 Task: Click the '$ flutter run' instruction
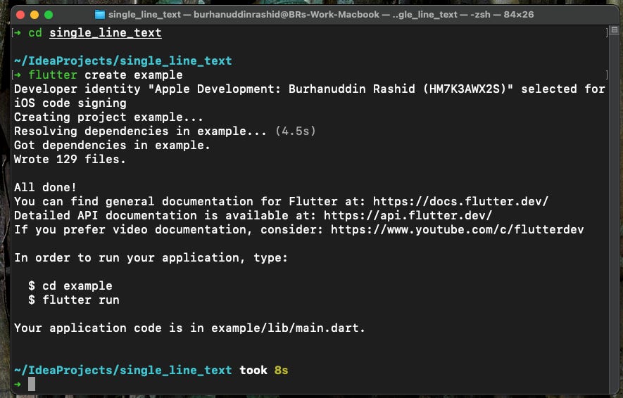click(x=74, y=300)
